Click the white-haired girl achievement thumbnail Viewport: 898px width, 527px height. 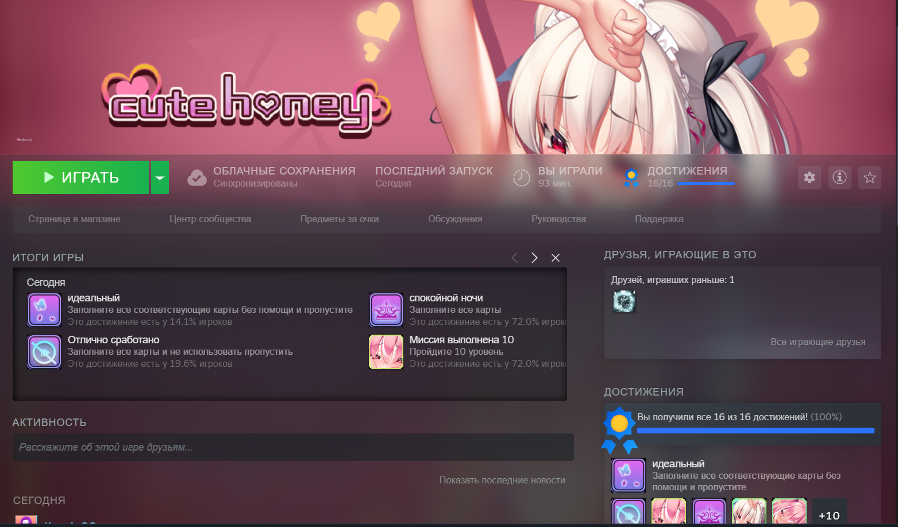pos(749,511)
